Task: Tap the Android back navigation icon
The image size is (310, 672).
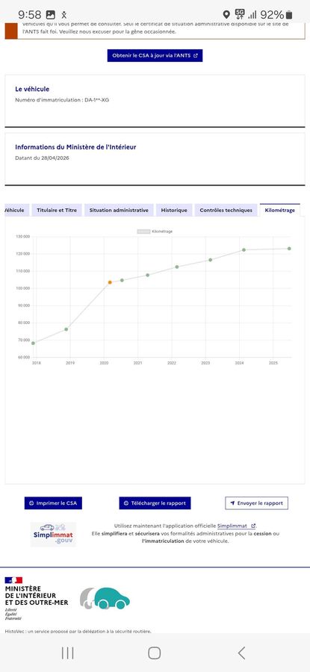Action: [241, 653]
